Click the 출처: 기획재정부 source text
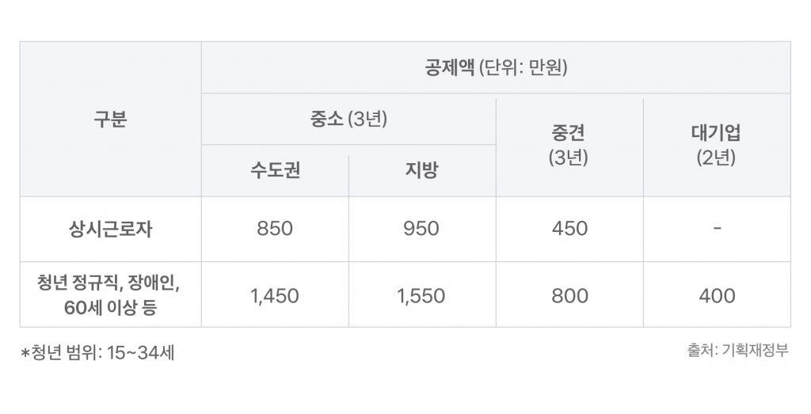The height and width of the screenshot is (414, 811). pos(737,350)
